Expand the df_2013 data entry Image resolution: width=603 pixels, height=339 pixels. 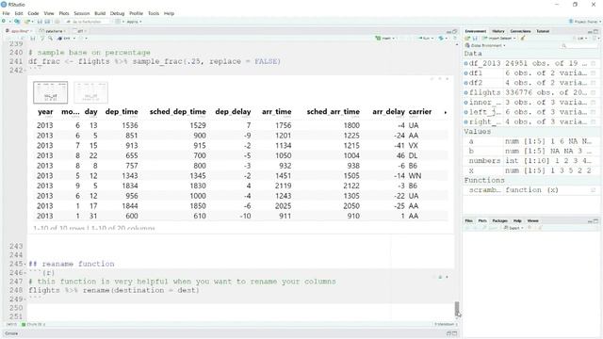465,63
